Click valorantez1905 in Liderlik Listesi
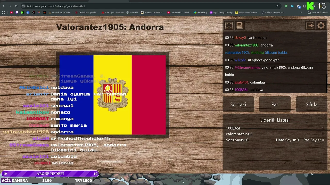The height and width of the screenshot is (185, 330). click(239, 134)
